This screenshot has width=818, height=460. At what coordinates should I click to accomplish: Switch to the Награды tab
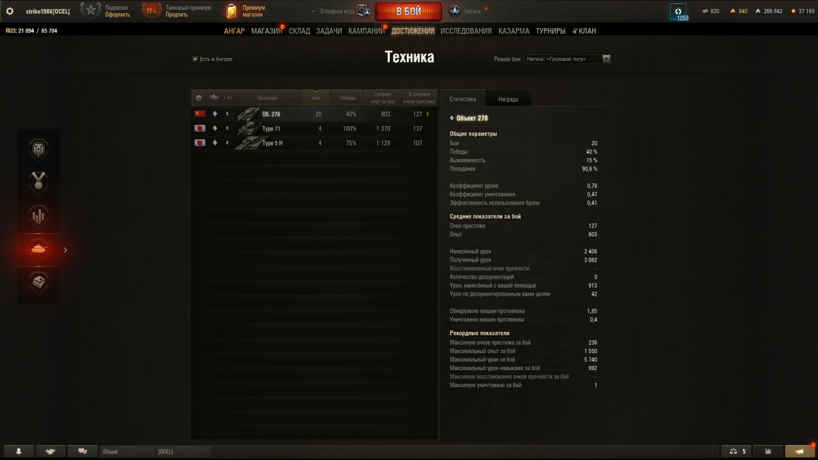(508, 99)
